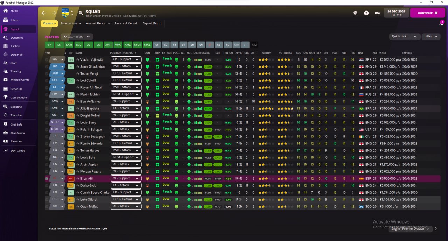Screen dimensions: 448x241
Task: Toggle selection circle for Jamie Shackleton
Action: [47, 66]
